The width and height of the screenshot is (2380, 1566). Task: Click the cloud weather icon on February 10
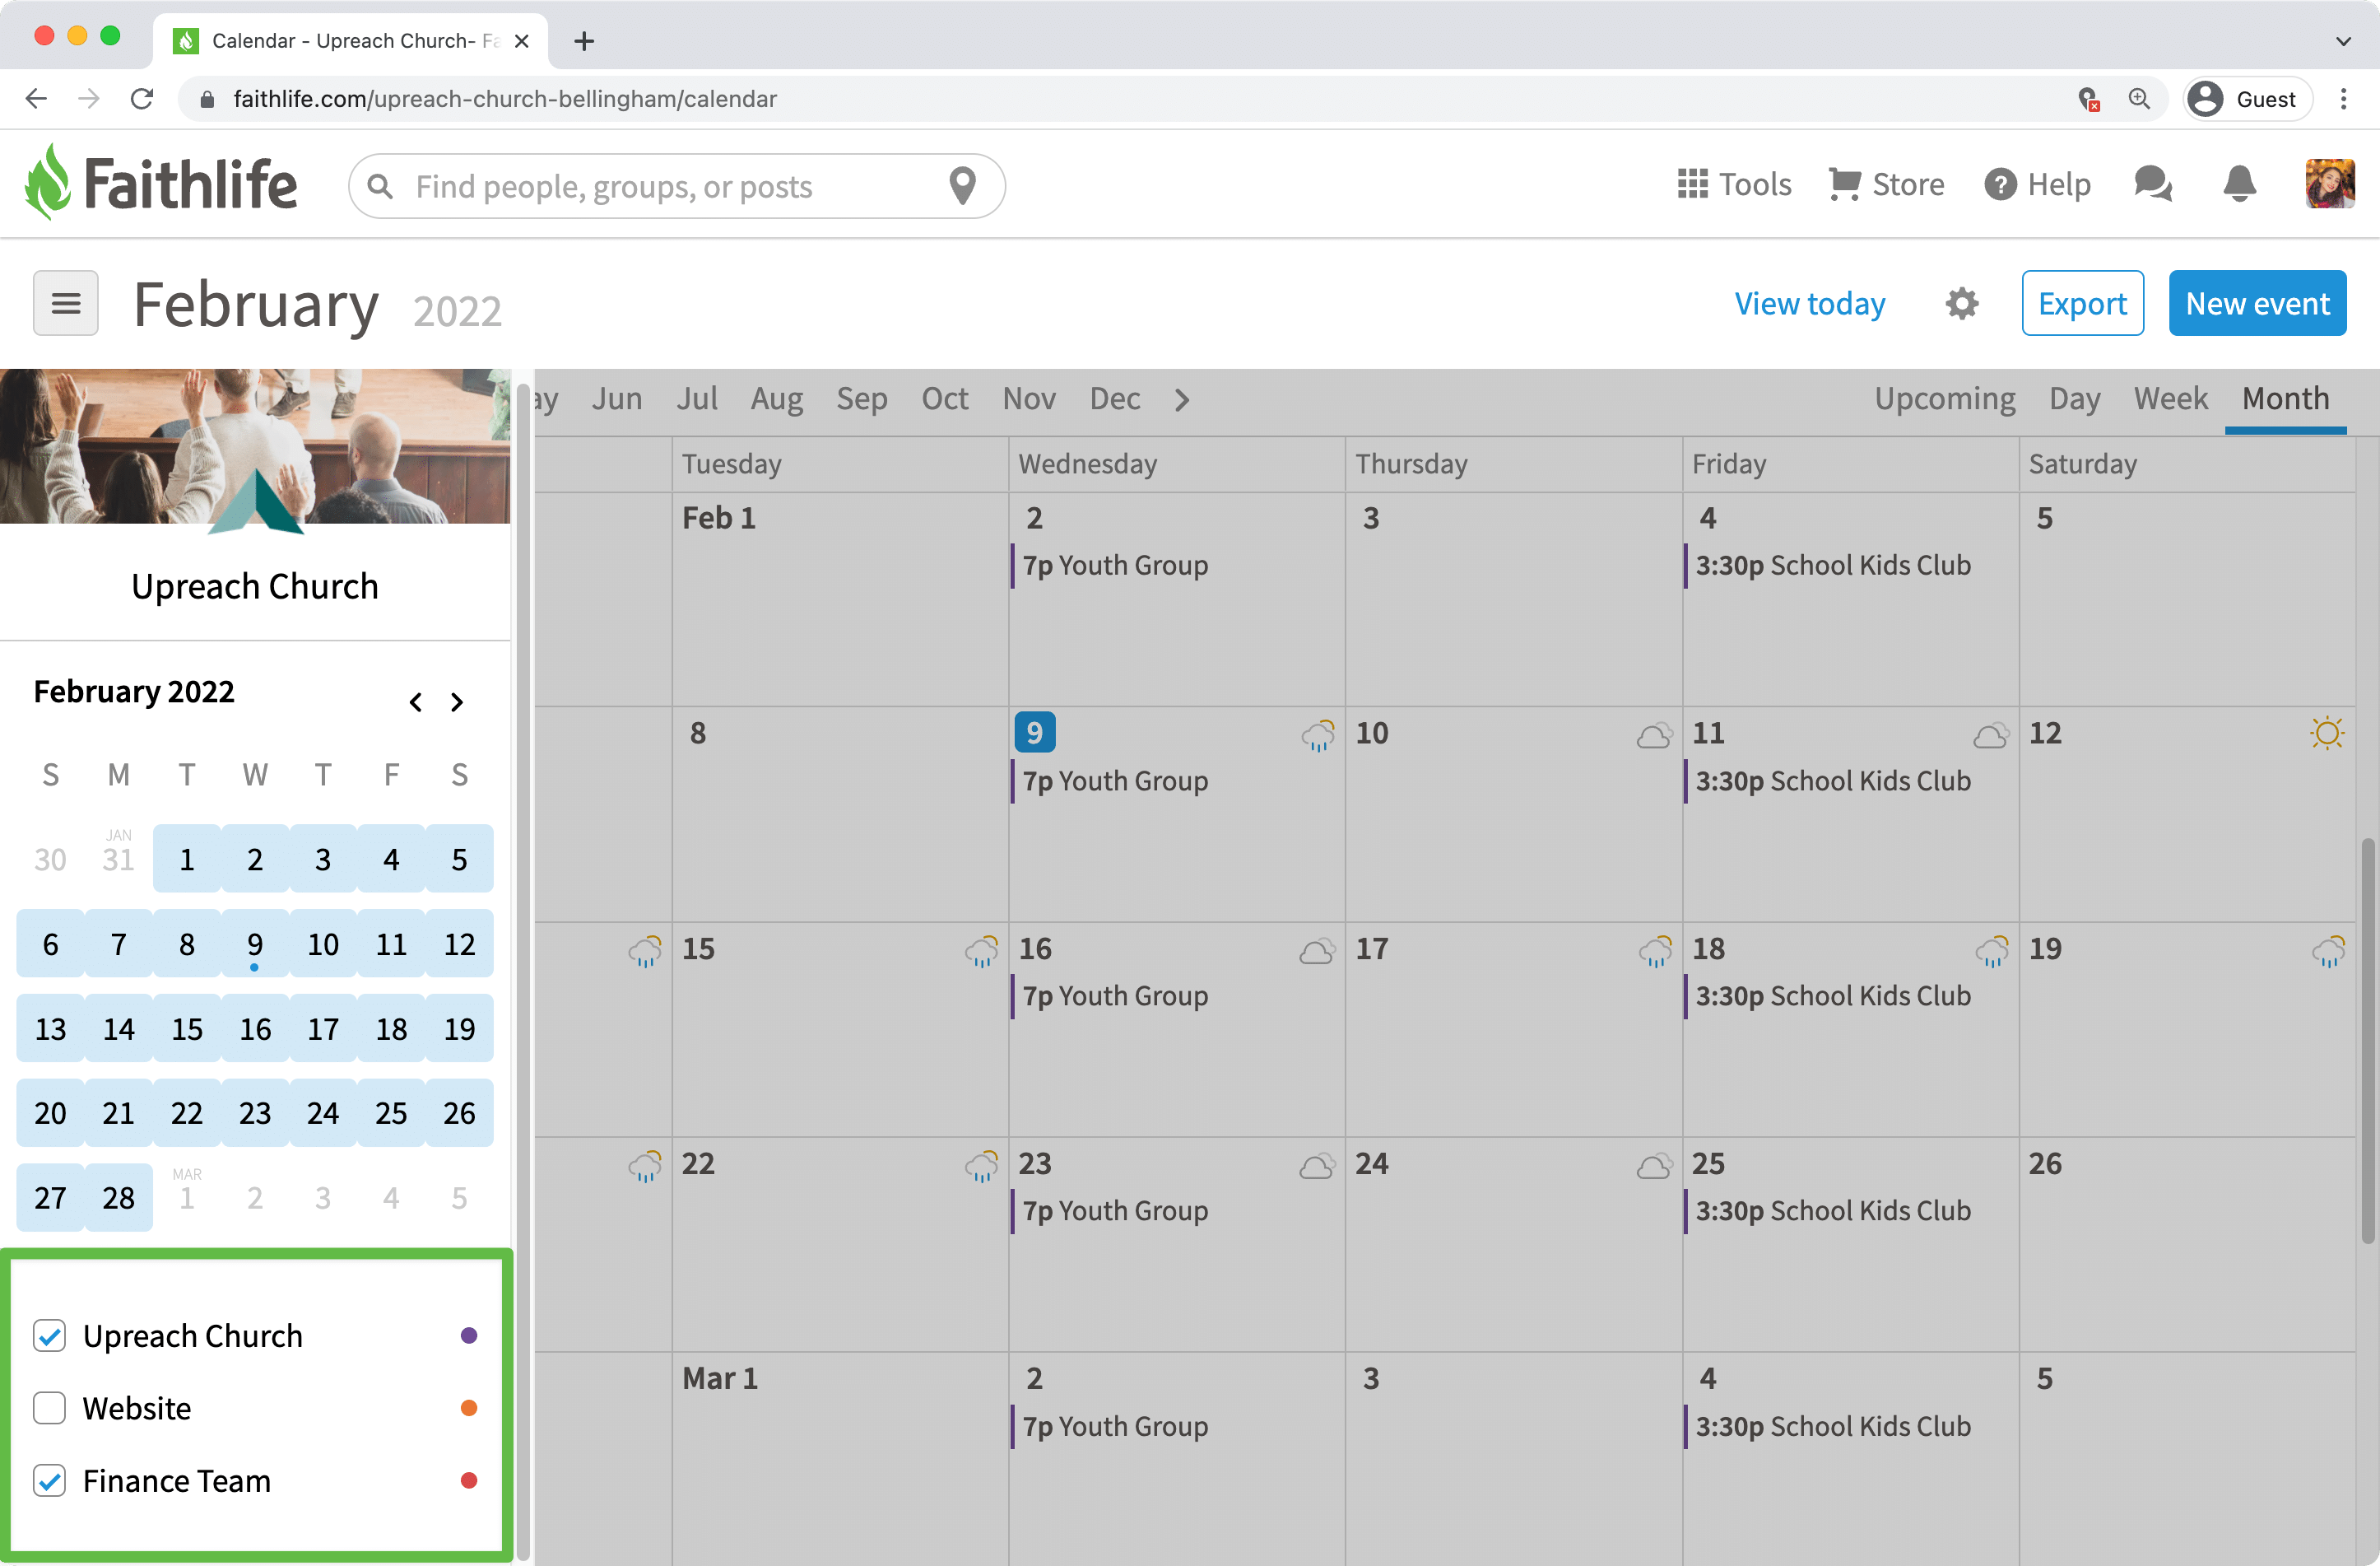click(x=1654, y=735)
